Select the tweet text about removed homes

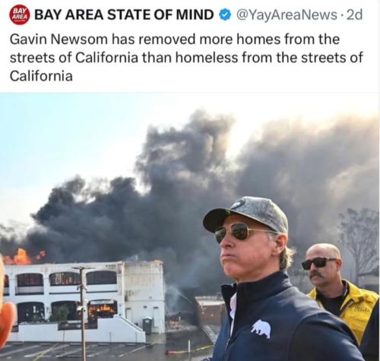point(186,58)
